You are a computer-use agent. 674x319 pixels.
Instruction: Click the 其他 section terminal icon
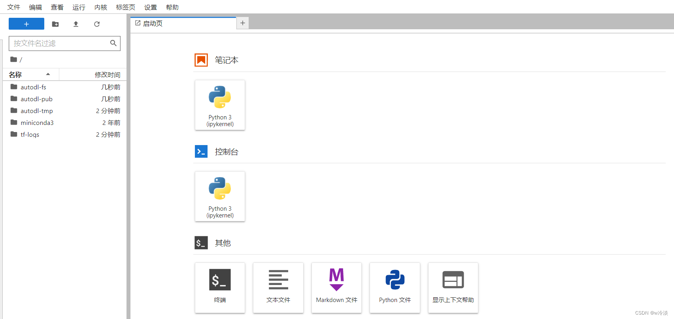(201, 243)
